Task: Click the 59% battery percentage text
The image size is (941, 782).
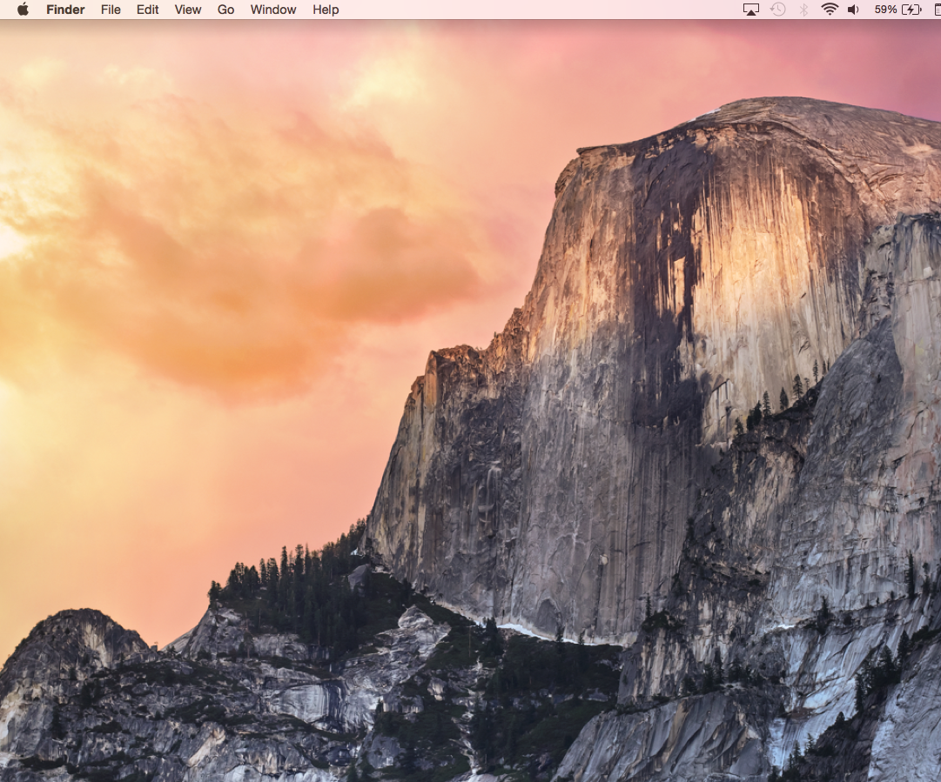Action: (885, 10)
